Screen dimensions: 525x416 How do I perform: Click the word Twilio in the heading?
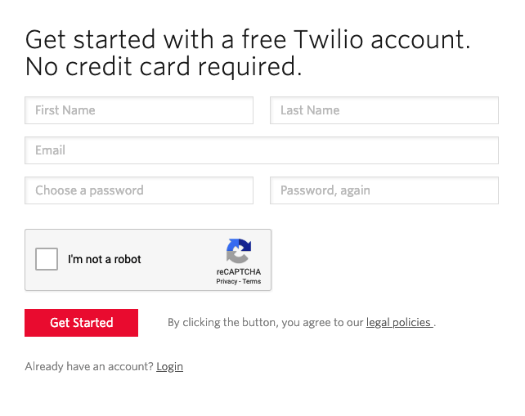click(x=329, y=39)
